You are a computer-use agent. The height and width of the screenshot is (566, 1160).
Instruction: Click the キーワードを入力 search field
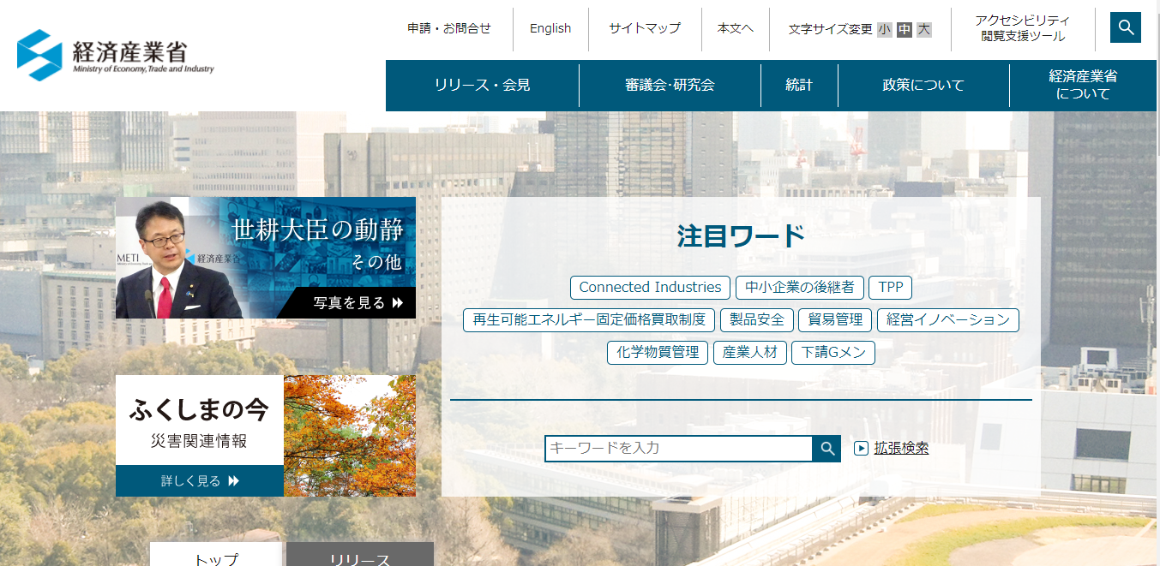coord(678,448)
